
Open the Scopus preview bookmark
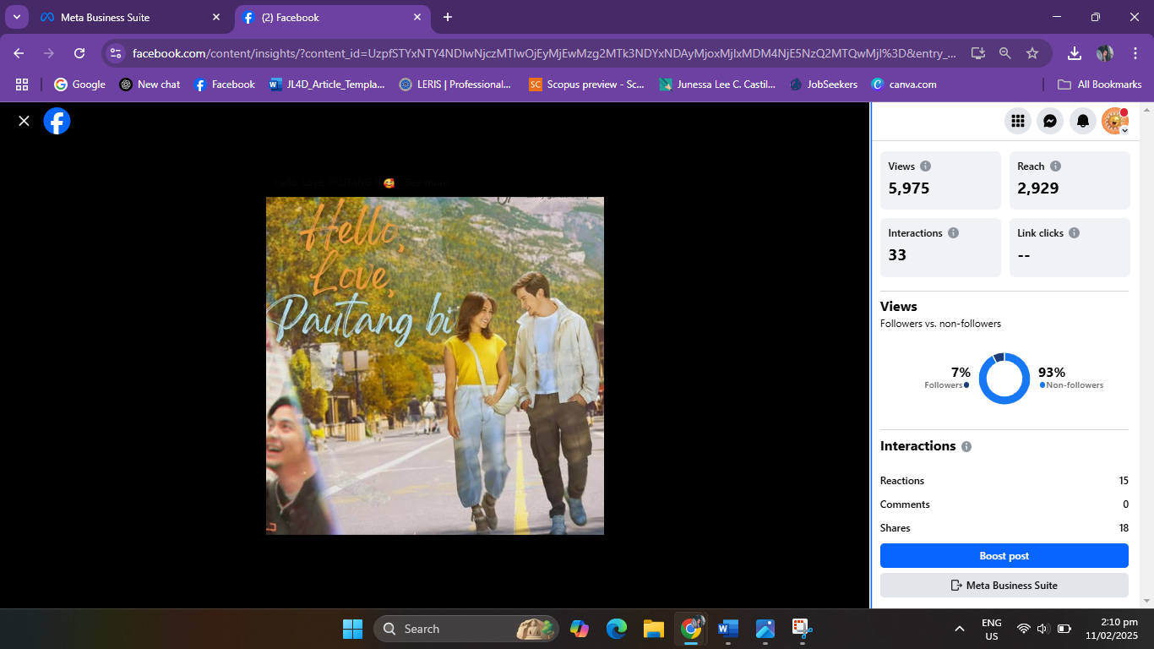pos(586,85)
